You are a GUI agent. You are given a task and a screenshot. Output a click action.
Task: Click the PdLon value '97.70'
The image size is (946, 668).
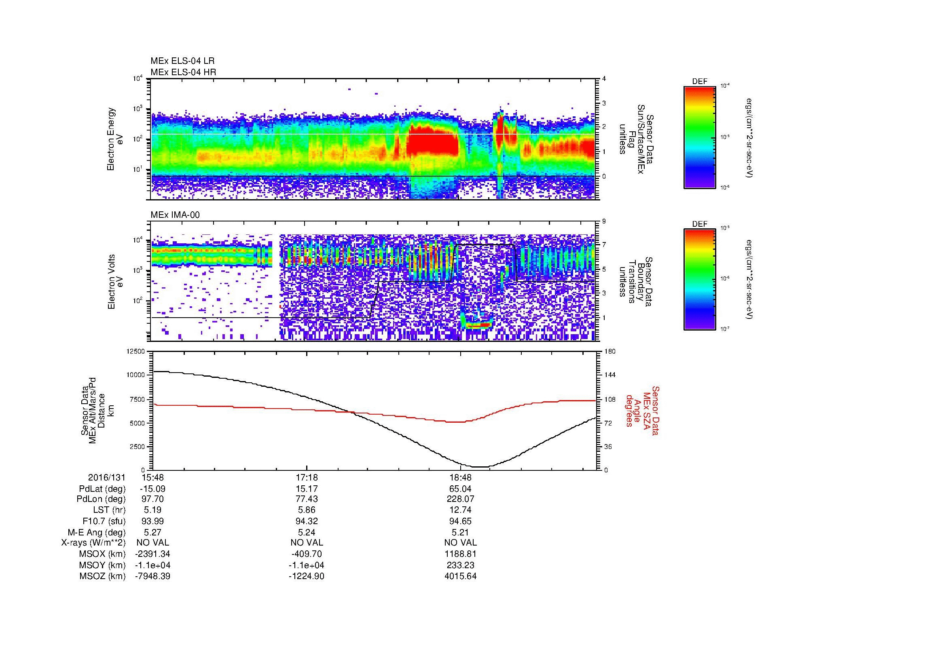[x=152, y=499]
